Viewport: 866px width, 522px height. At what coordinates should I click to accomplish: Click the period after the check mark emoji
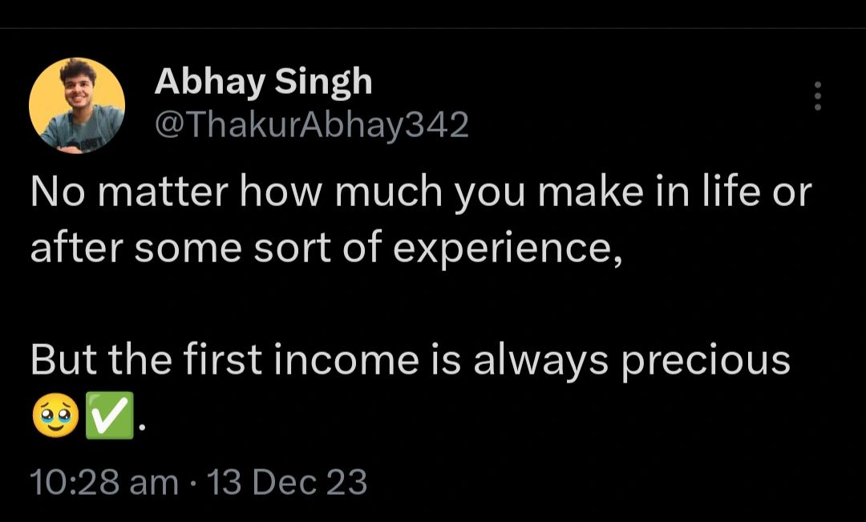(142, 427)
